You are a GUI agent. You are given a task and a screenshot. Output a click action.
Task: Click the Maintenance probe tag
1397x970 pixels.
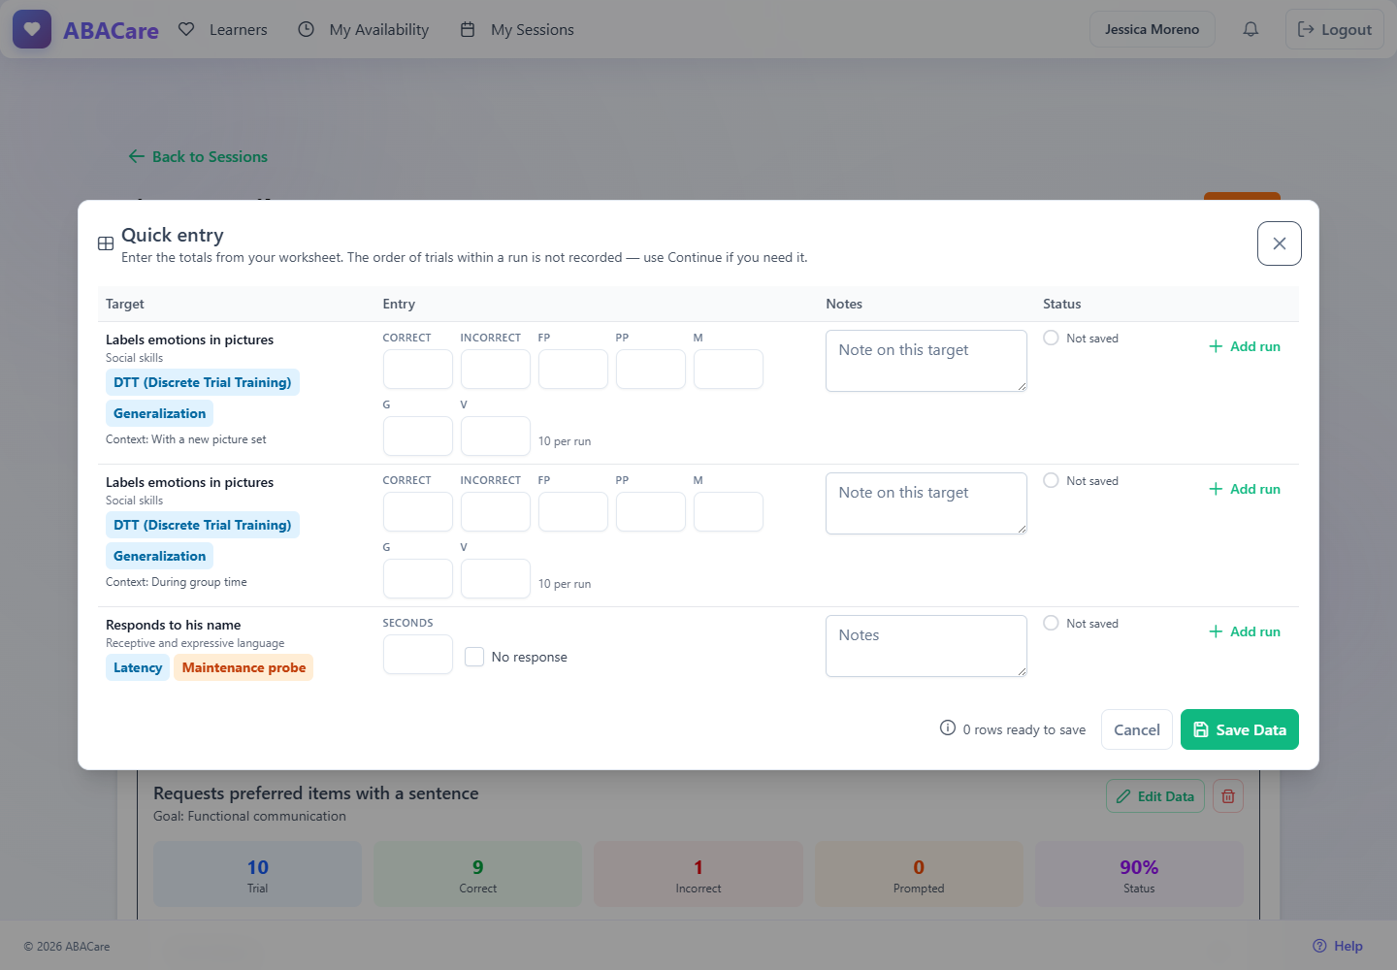pos(244,667)
